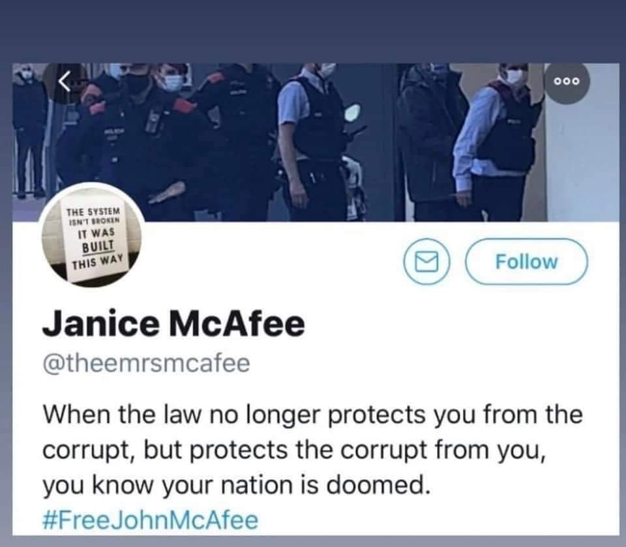The height and width of the screenshot is (547, 626).
Task: Select the Janice McAfee display name
Action: pyautogui.click(x=173, y=324)
